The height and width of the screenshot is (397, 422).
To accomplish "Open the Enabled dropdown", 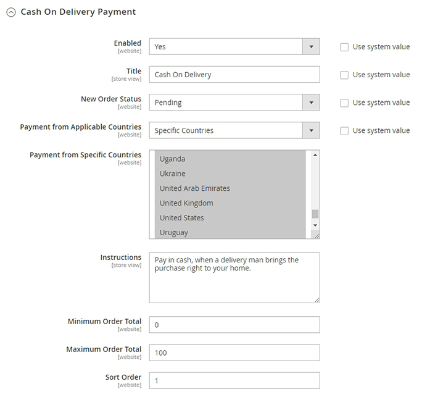I will click(234, 46).
